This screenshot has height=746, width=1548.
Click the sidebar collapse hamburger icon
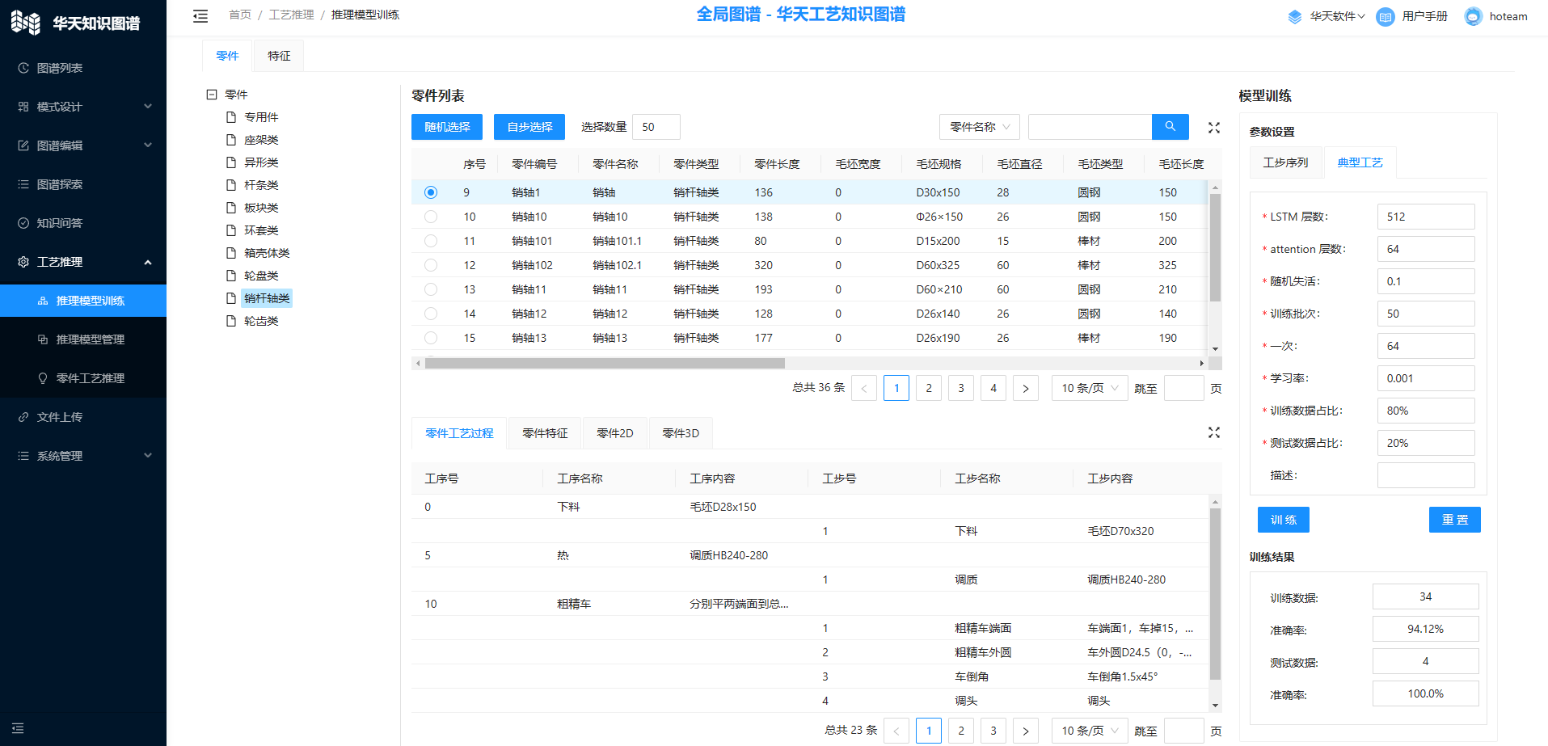[200, 16]
